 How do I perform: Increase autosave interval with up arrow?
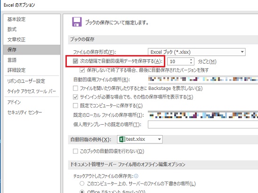click(x=191, y=60)
